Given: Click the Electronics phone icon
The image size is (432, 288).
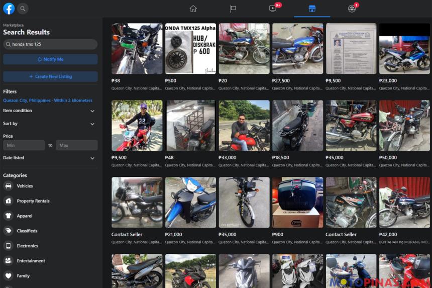Looking at the screenshot, I should coord(8,246).
